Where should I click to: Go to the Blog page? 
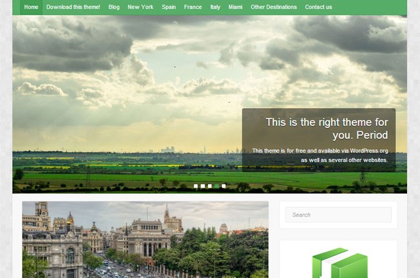pos(114,7)
